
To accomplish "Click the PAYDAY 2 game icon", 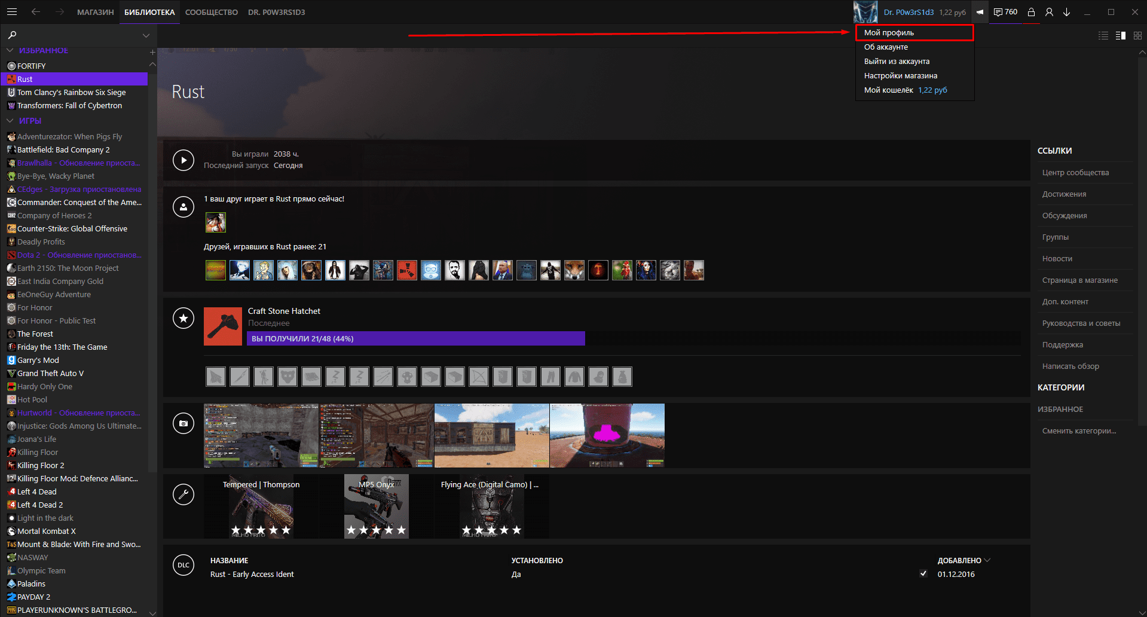I will 11,597.
